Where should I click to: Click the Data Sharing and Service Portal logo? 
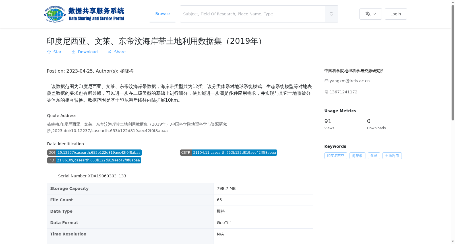point(84,14)
